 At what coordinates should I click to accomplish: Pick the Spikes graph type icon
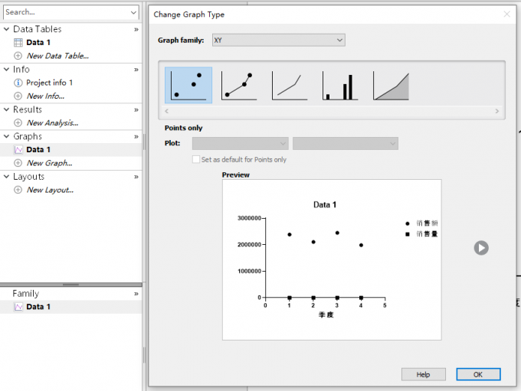click(x=340, y=85)
